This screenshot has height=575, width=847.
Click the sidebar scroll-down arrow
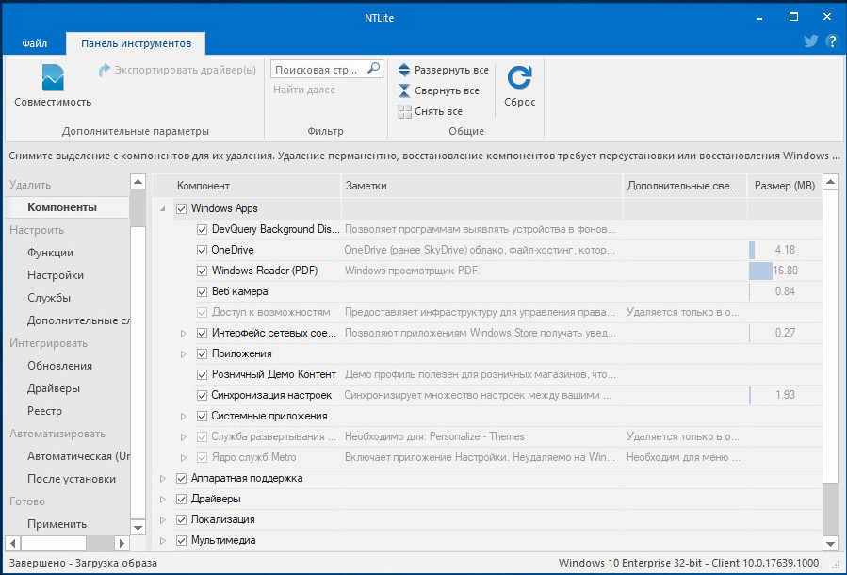[138, 528]
